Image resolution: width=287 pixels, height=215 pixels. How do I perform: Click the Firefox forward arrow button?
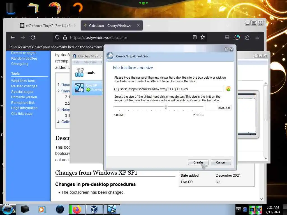click(23, 38)
